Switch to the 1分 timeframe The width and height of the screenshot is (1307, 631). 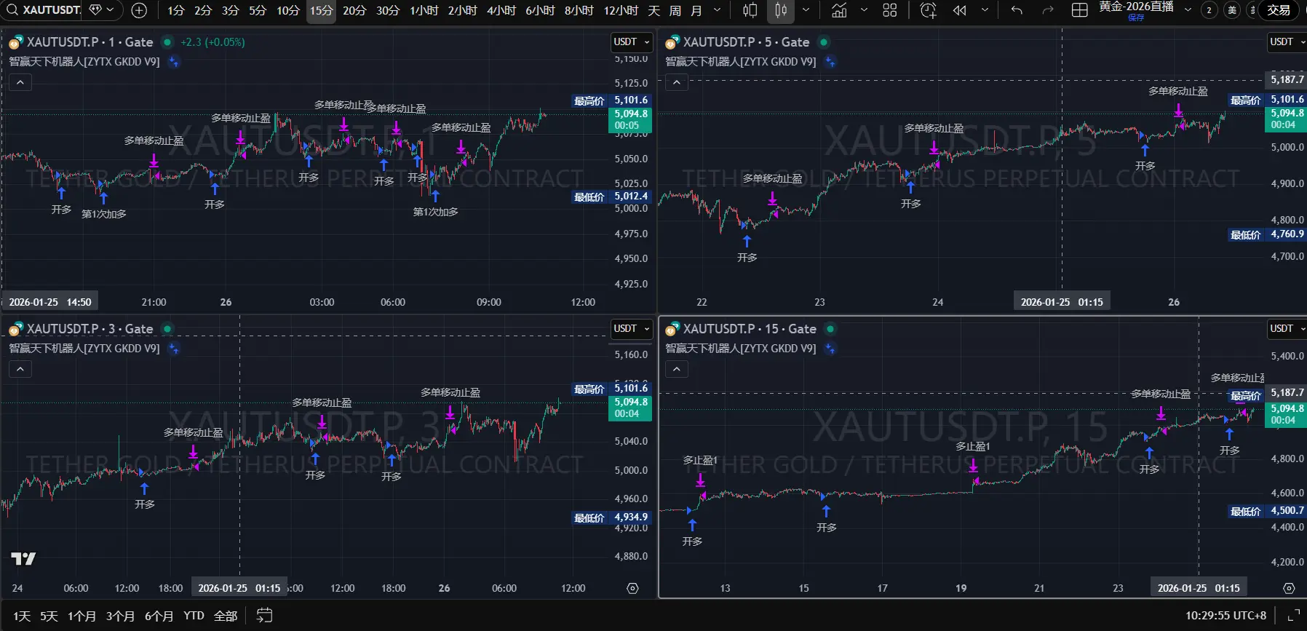pyautogui.click(x=175, y=10)
